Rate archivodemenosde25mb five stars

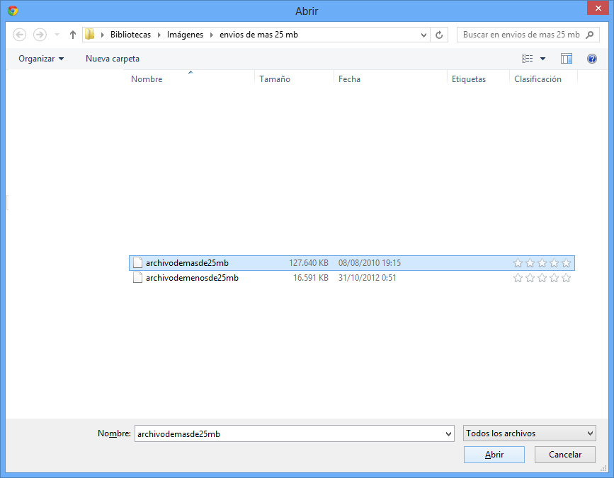coord(566,278)
